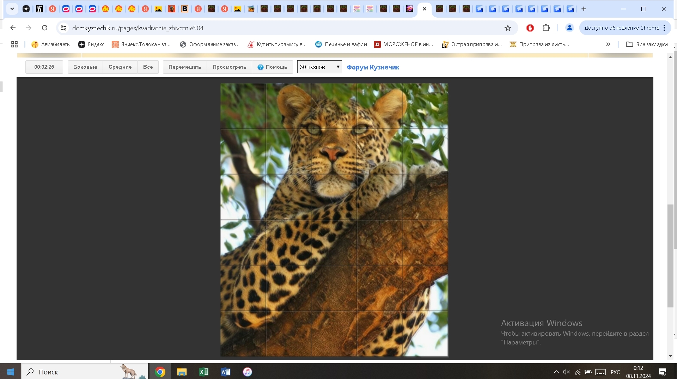
Task: Show only the Боковые edge pieces
Action: coord(85,67)
